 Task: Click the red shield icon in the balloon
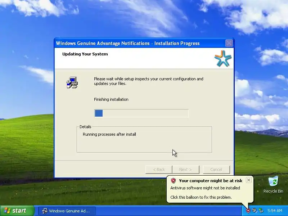tap(173, 181)
